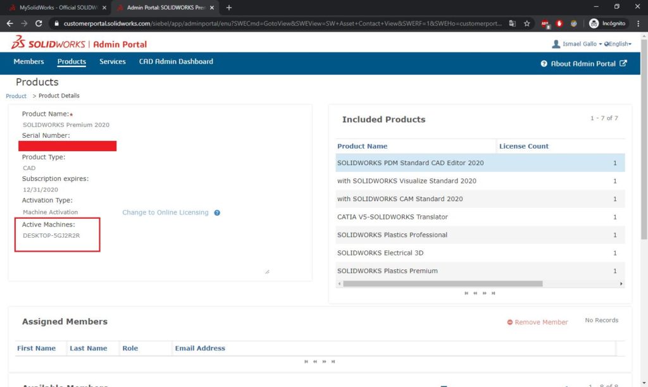This screenshot has width=648, height=387.
Task: Open the ABP ad blocker extension icon
Action: [545, 23]
